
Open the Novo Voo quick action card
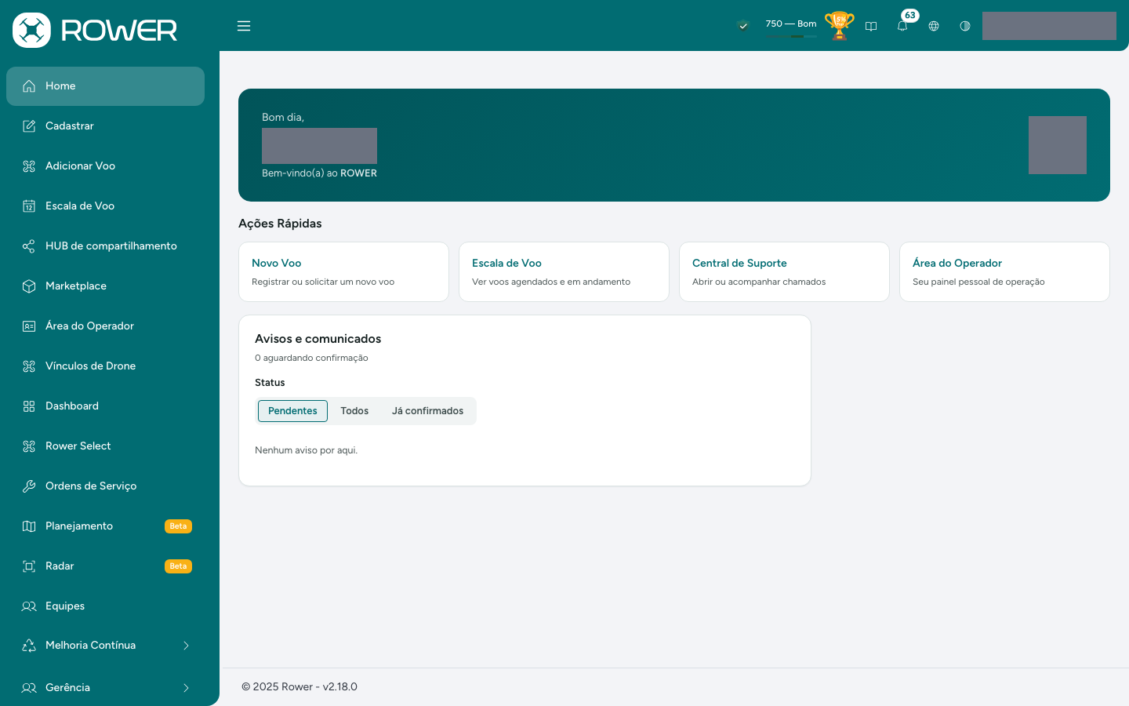pyautogui.click(x=343, y=271)
